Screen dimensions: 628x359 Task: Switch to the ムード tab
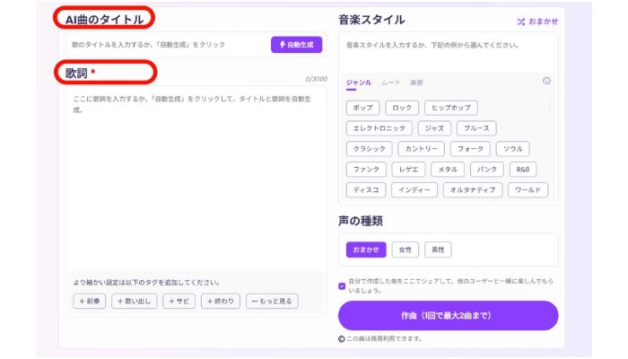(391, 82)
